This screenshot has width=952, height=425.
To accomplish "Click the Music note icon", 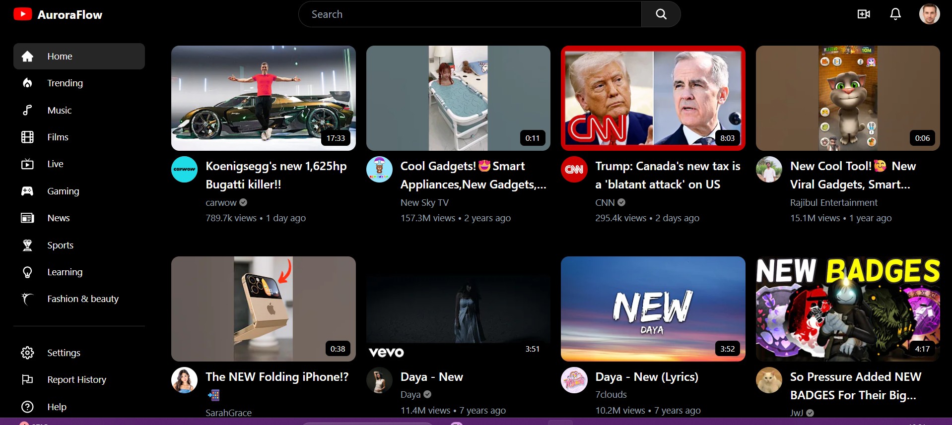I will 27,110.
